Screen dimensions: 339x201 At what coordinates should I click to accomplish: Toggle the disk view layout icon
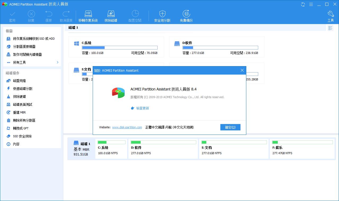(330, 28)
